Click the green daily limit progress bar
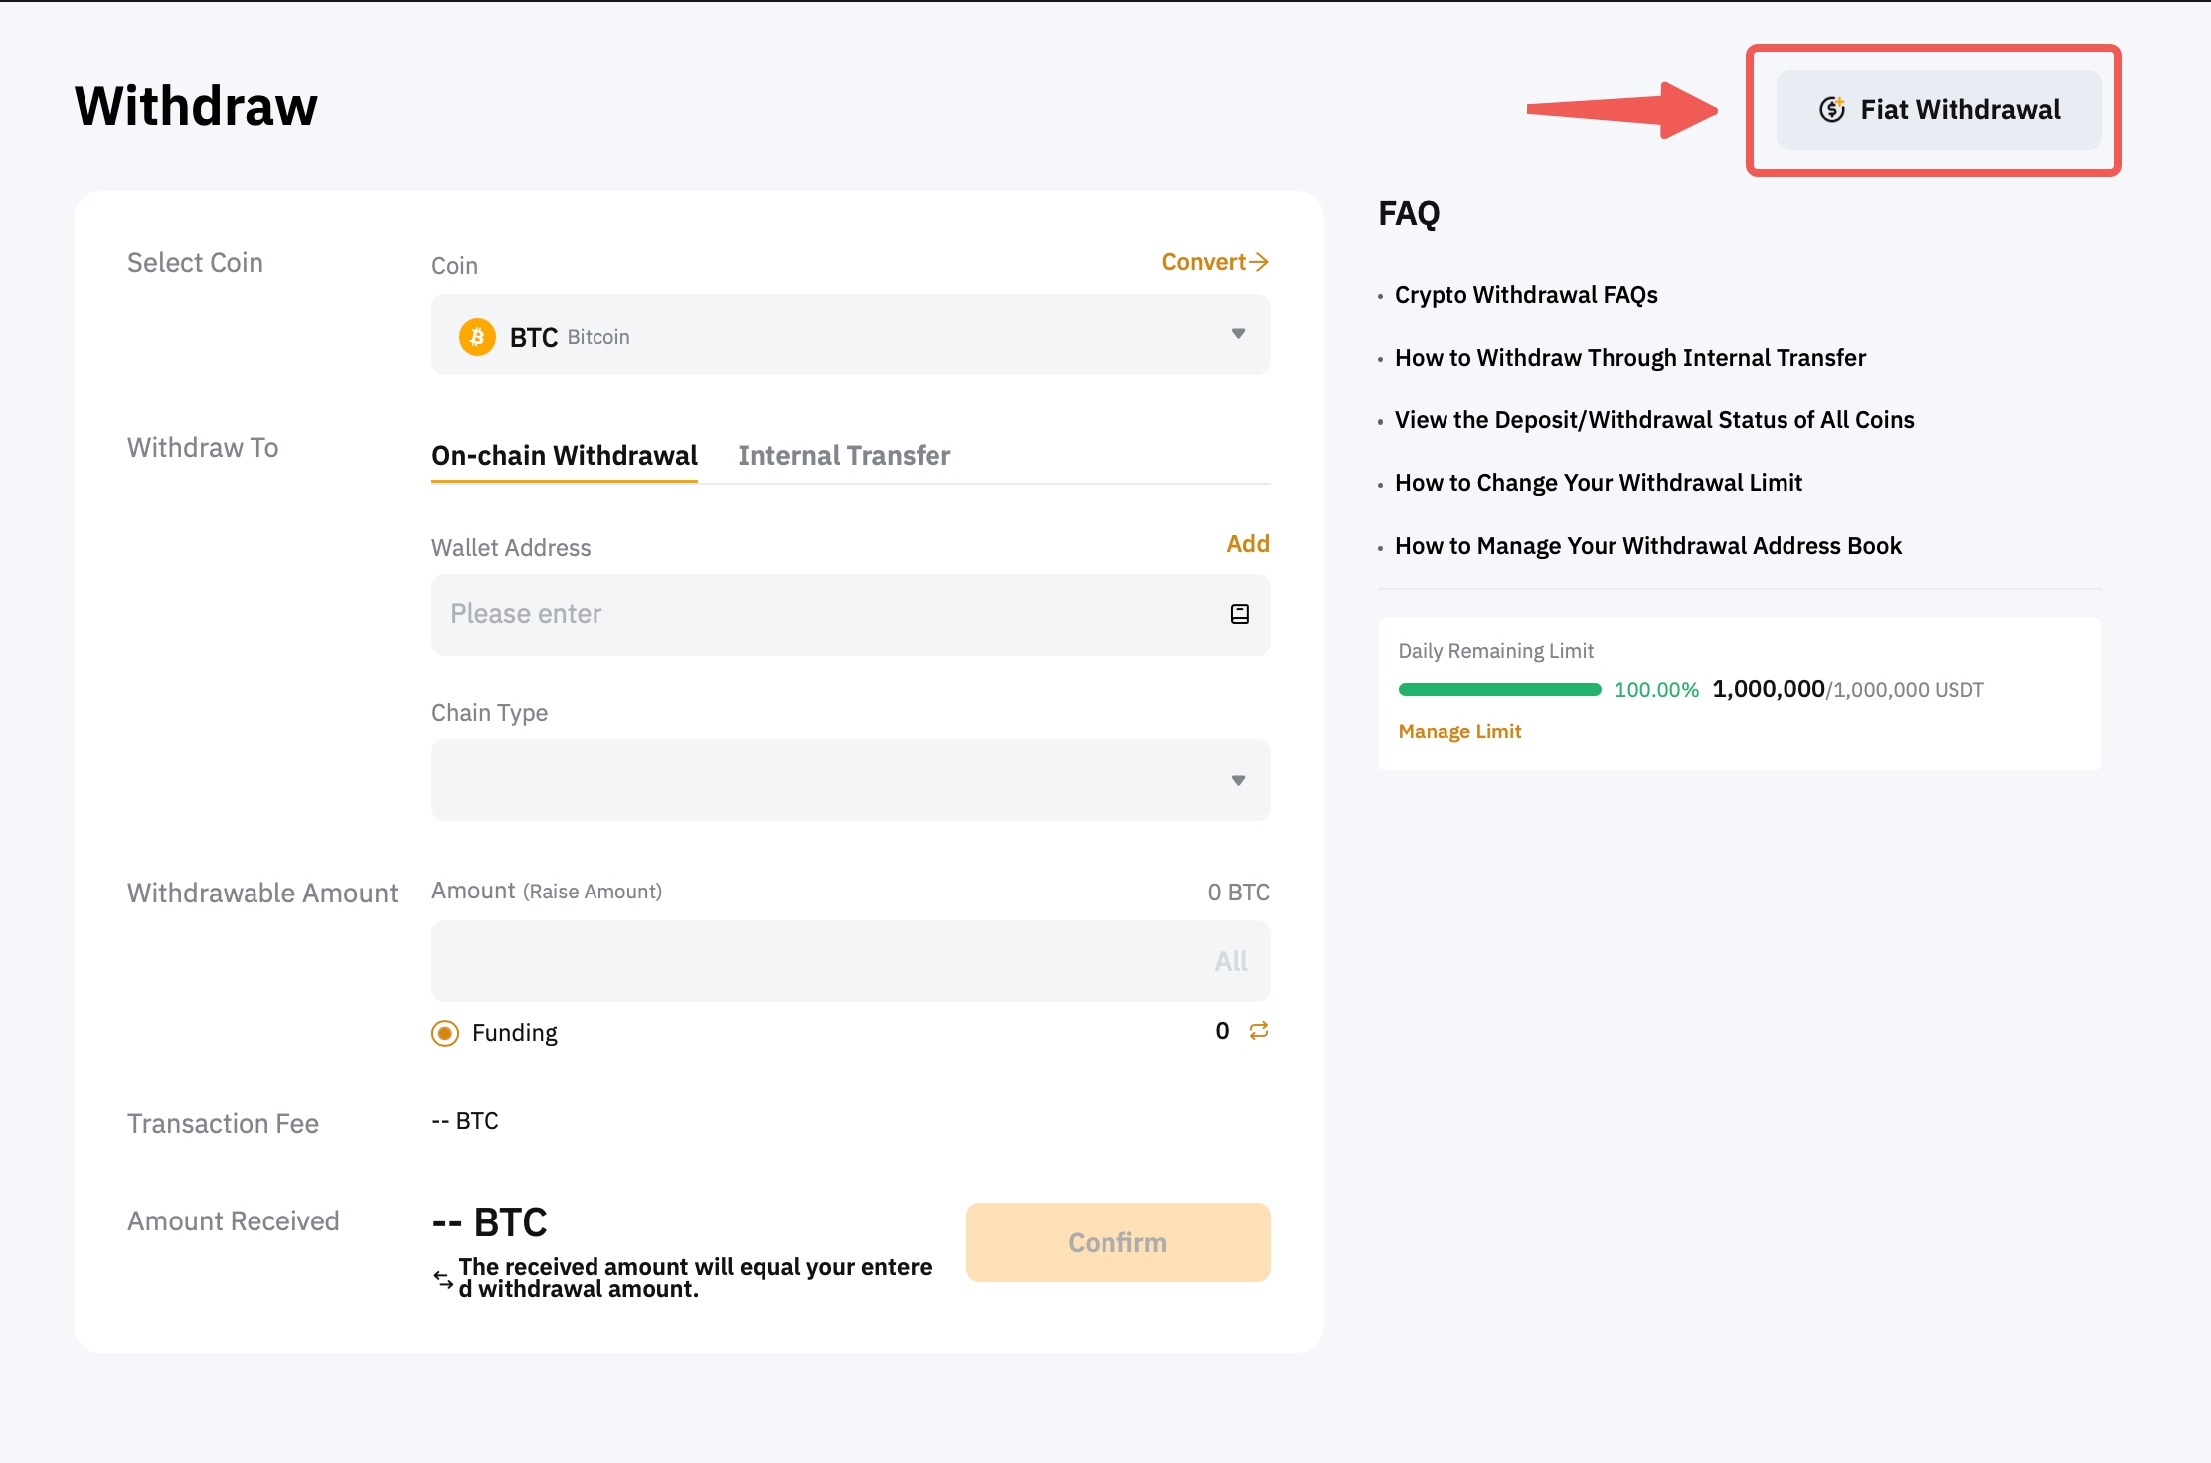This screenshot has width=2211, height=1463. pyautogui.click(x=1499, y=689)
